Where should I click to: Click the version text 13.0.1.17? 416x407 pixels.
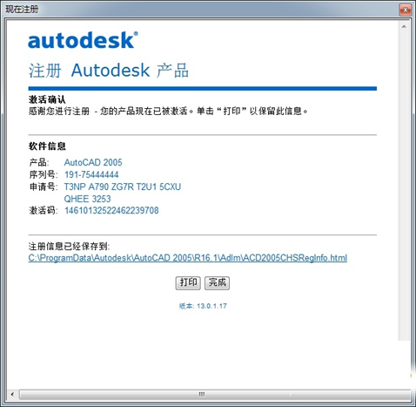[x=211, y=306]
